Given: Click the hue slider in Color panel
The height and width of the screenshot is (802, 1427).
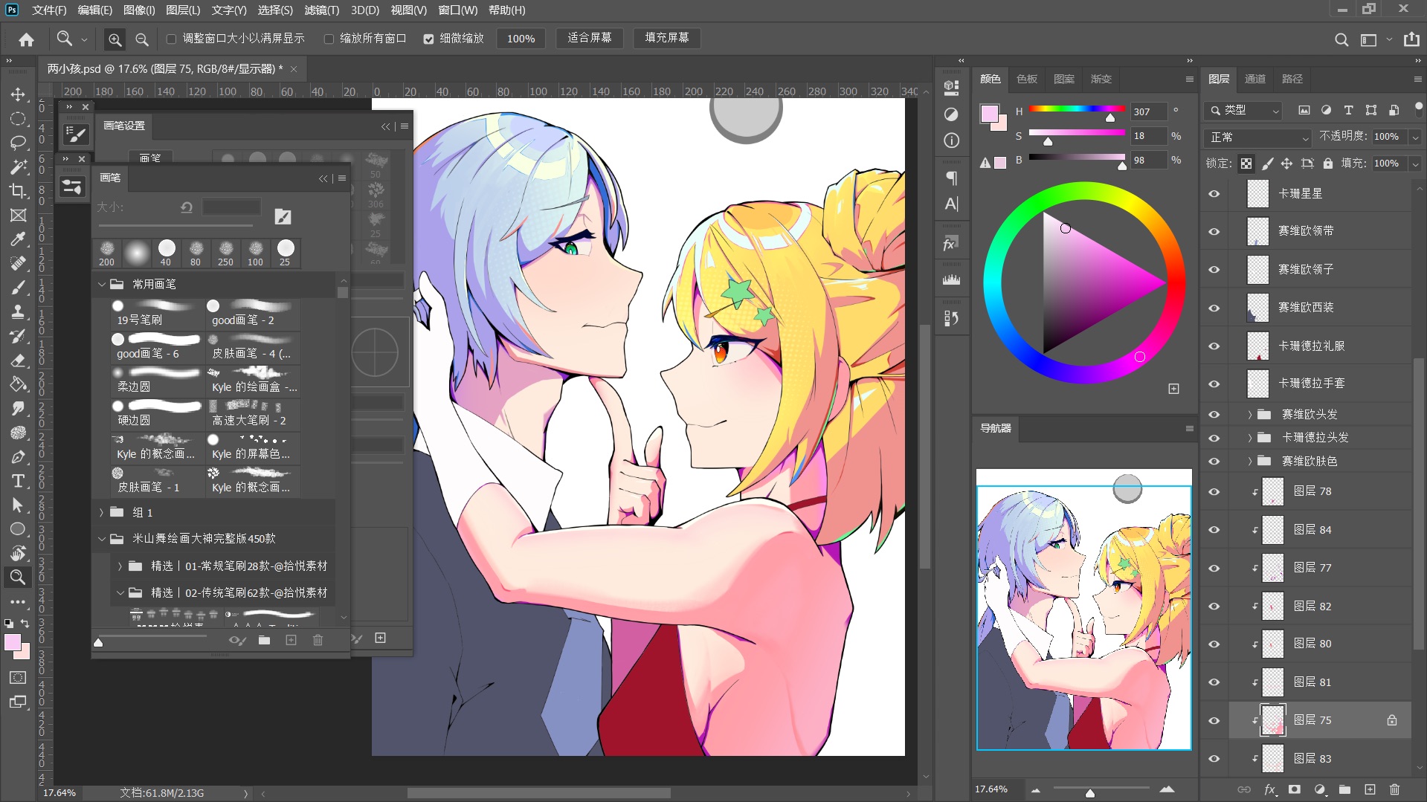Looking at the screenshot, I should 1077,109.
